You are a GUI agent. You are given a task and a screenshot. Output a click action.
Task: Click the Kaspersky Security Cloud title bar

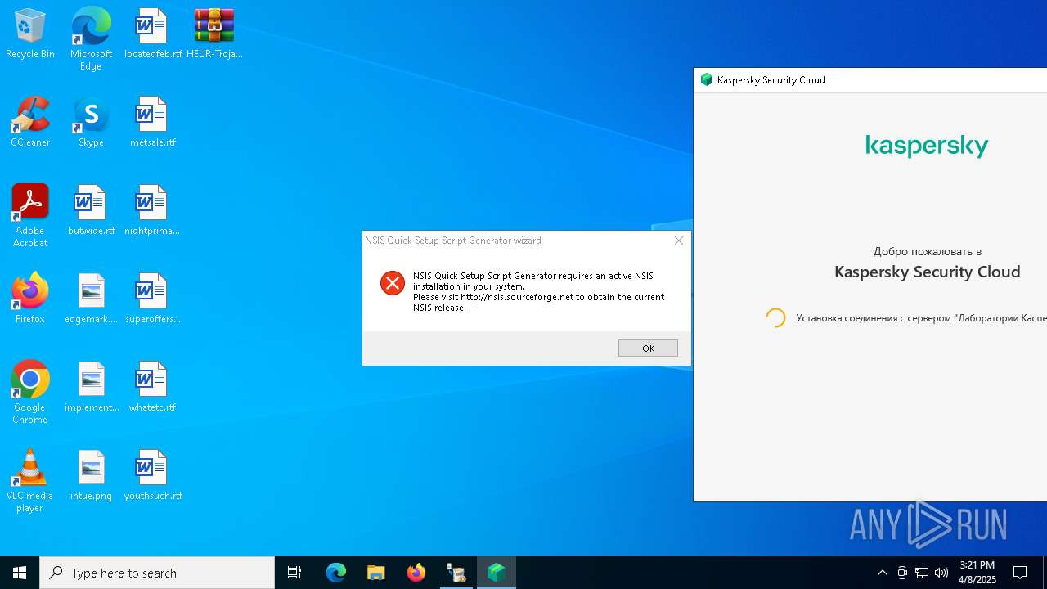click(870, 80)
